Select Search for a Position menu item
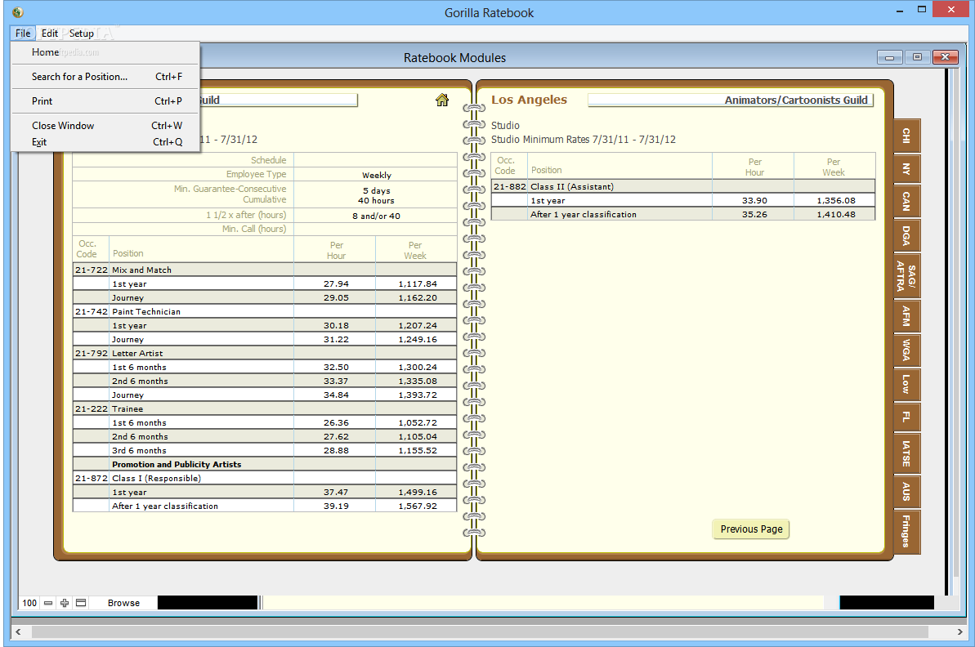The image size is (975, 647). click(x=105, y=77)
